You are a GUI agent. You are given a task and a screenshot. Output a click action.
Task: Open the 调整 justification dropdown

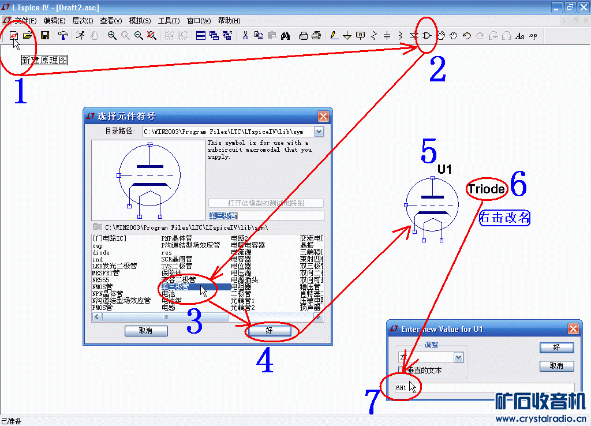click(x=458, y=357)
